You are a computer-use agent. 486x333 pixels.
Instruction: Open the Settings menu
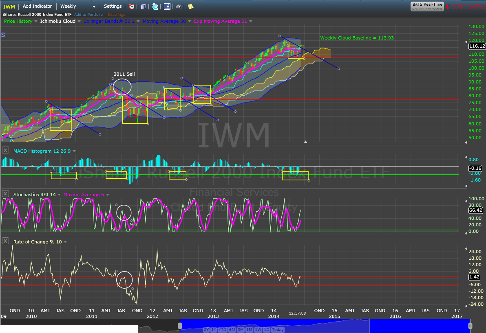113,6
